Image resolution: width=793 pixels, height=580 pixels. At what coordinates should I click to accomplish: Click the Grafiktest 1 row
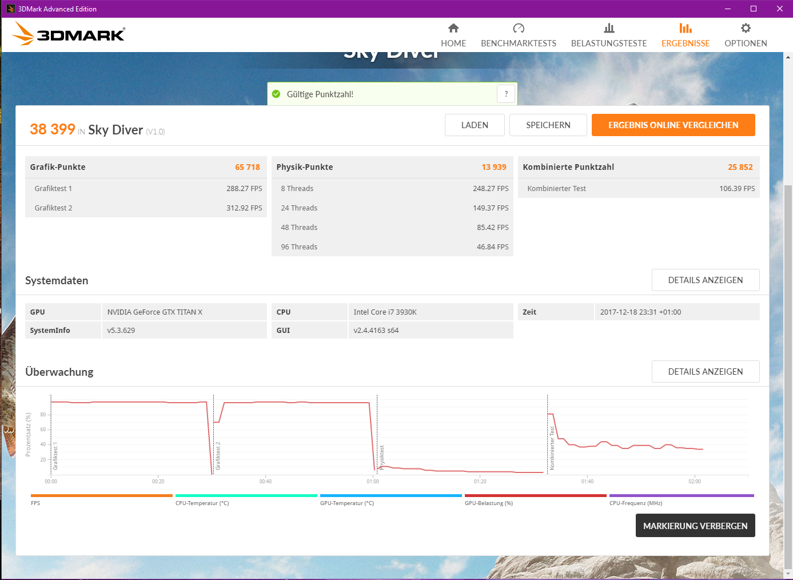(146, 188)
